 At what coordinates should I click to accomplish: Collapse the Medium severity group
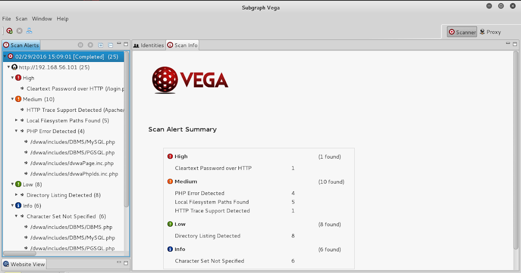(12, 99)
